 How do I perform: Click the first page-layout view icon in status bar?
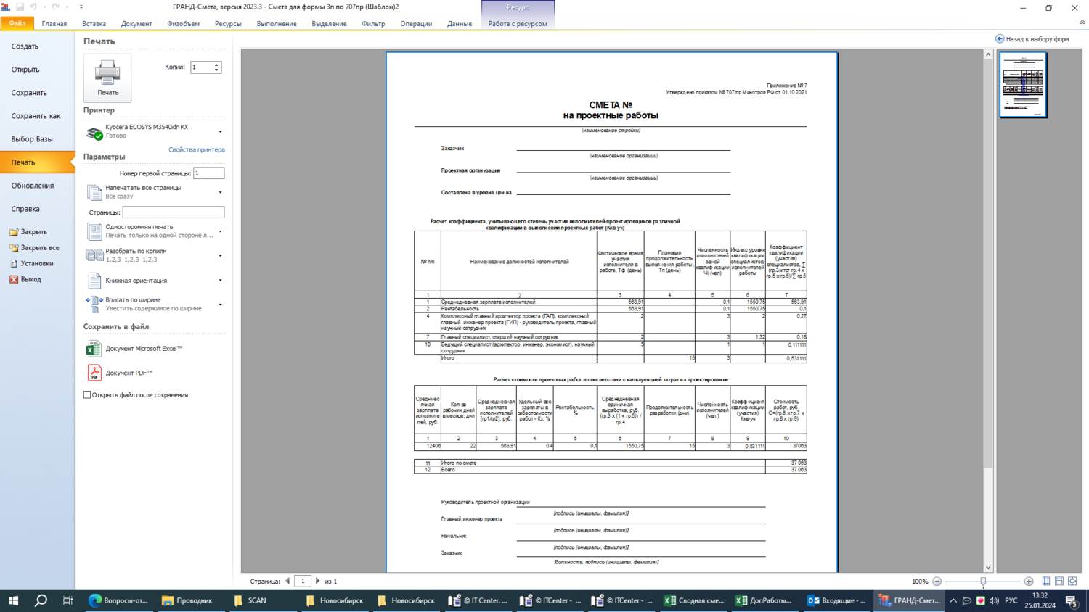1046,582
